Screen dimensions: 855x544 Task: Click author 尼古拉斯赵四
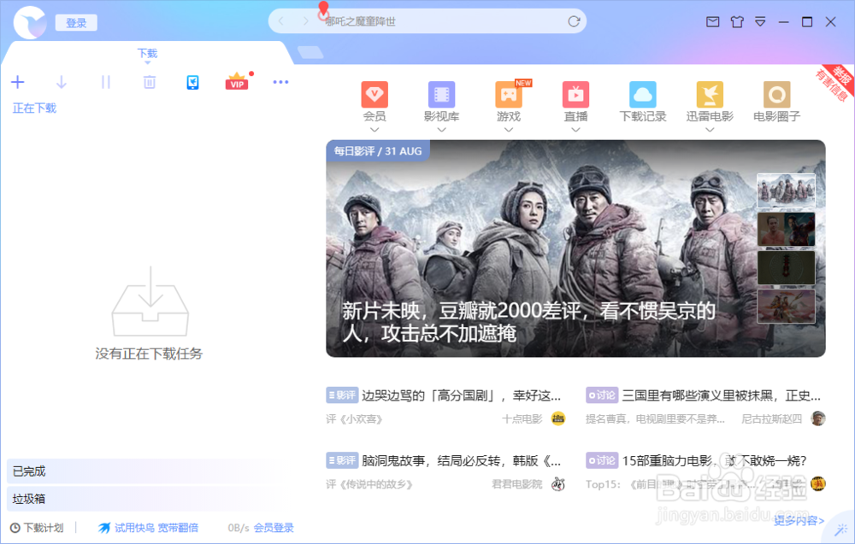pyautogui.click(x=771, y=418)
